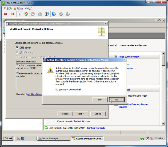168x147 pixels.
Task: Click the greyed USB device toolbar icon
Action: 68,14
